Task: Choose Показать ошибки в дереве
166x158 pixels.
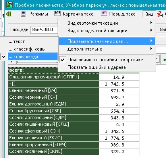Action: pyautogui.click(x=107, y=67)
